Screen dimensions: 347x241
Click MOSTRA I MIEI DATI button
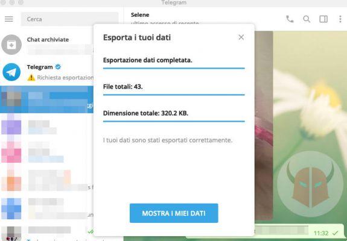[x=174, y=213]
